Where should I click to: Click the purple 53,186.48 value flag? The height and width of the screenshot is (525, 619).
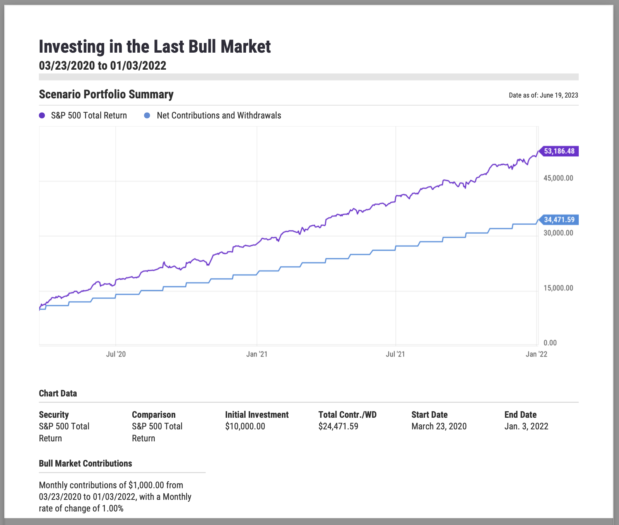(x=559, y=151)
